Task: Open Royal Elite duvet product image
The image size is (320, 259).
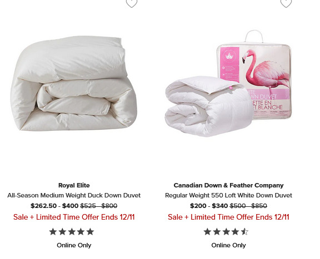Action: pyautogui.click(x=74, y=83)
